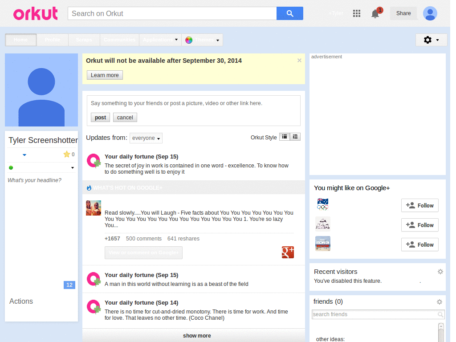
Task: Open the Communities tab
Action: (x=119, y=40)
